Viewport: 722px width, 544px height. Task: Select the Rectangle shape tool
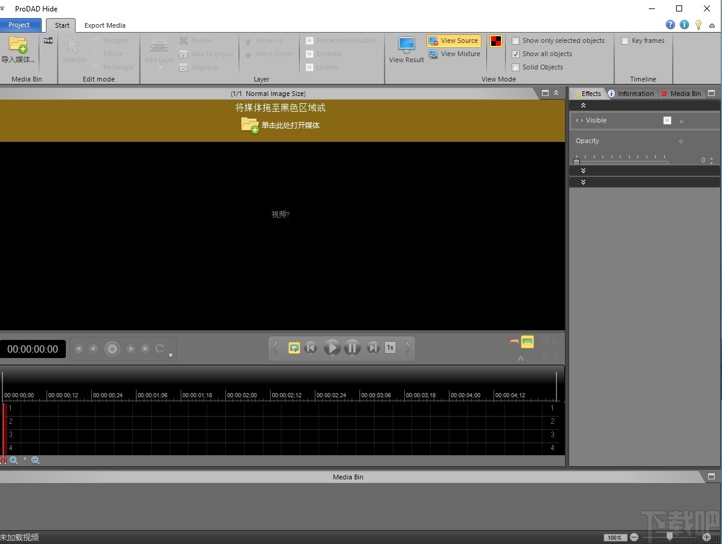(113, 67)
